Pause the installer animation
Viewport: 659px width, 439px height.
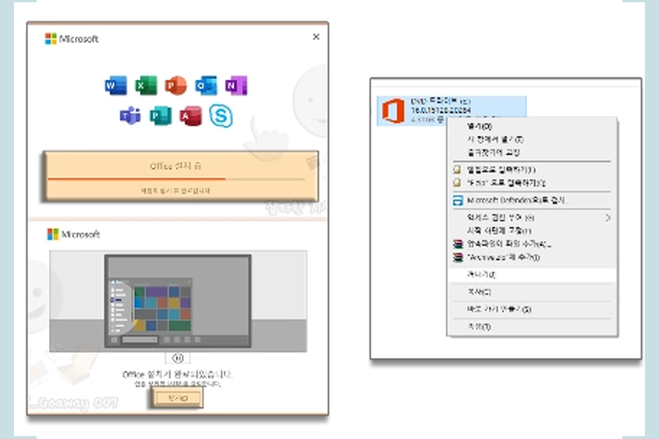click(177, 358)
